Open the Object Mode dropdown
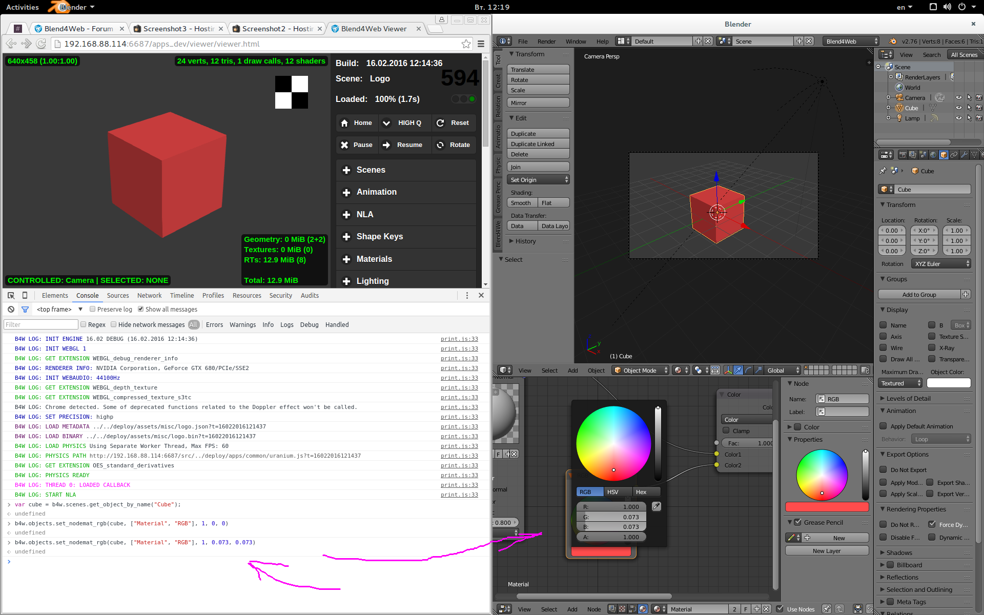The image size is (984, 615). coord(640,370)
